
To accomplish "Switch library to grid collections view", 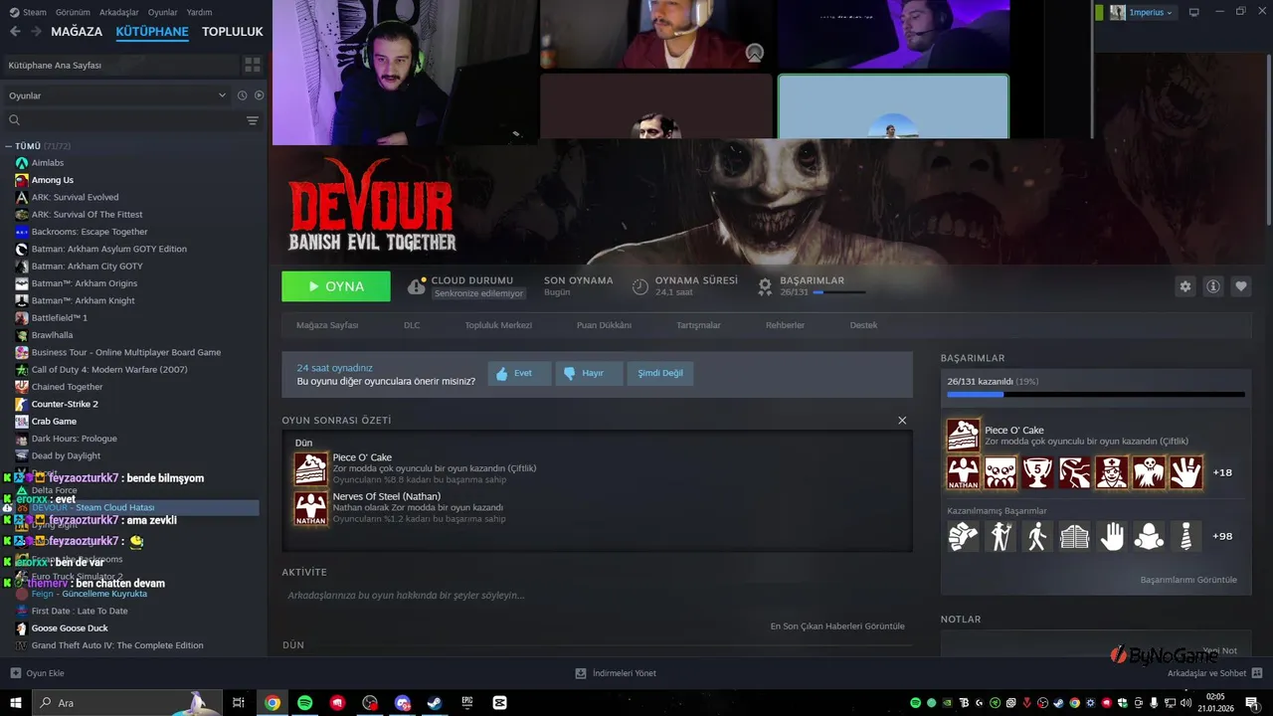I will click(253, 65).
